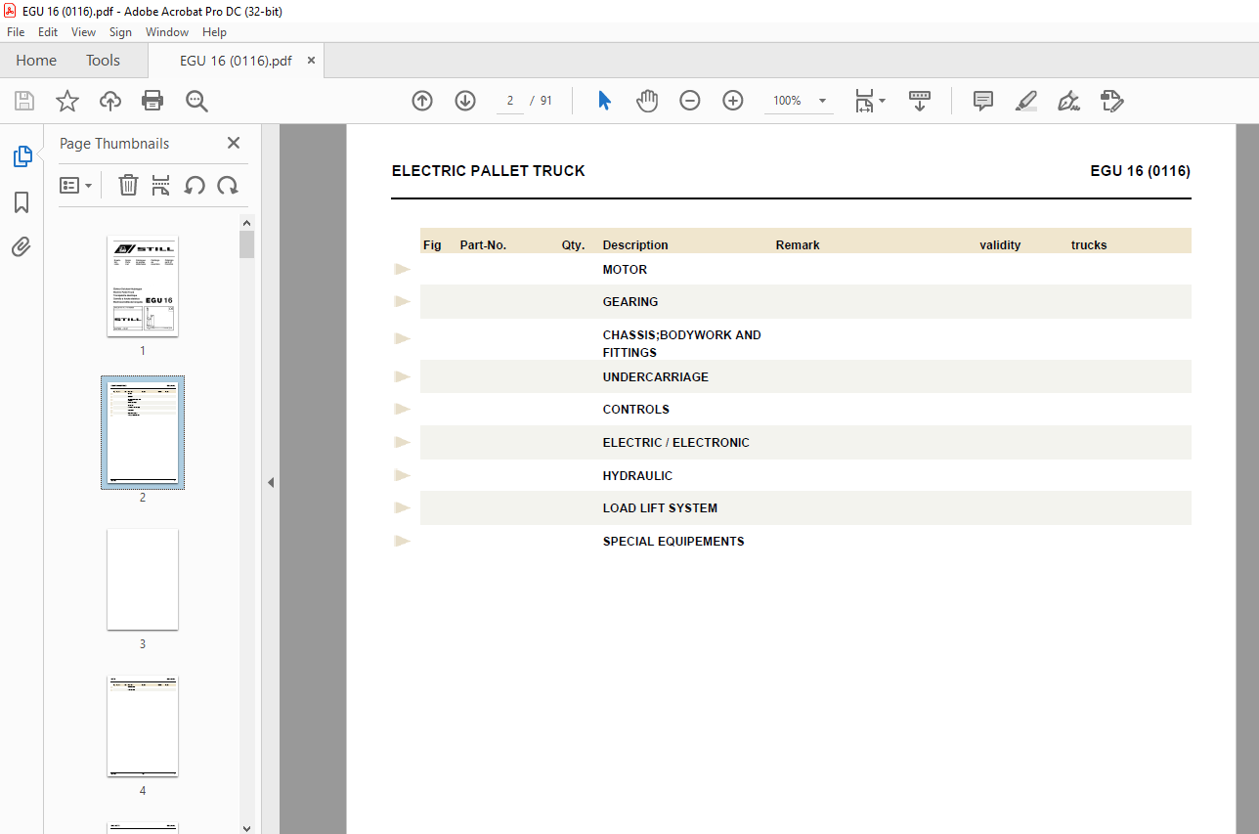This screenshot has height=834, width=1259.
Task: Collapse the navigation pane arrow
Action: click(x=271, y=482)
